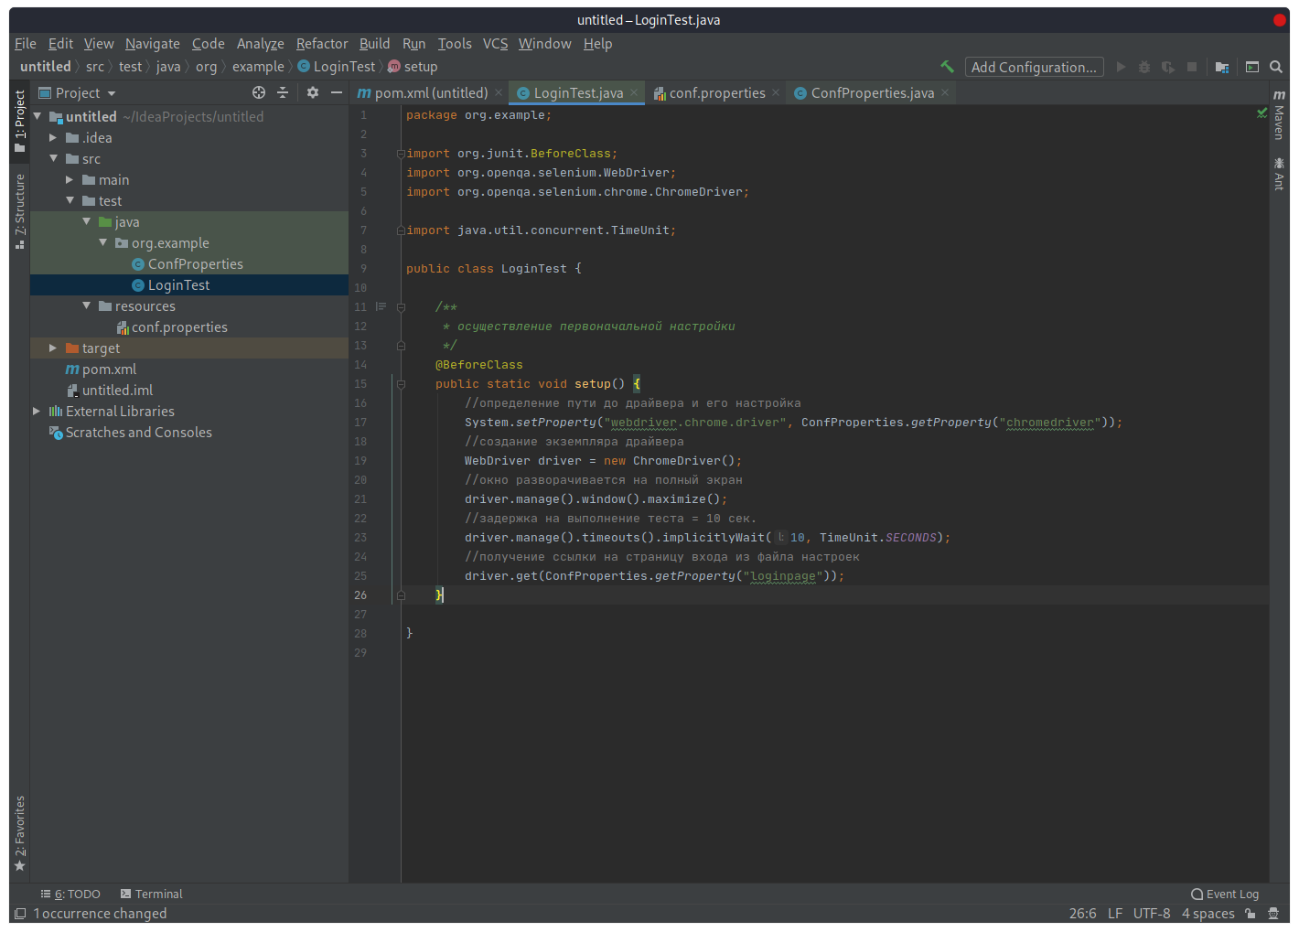Collapse the src folder
1299x932 pixels.
(54, 158)
